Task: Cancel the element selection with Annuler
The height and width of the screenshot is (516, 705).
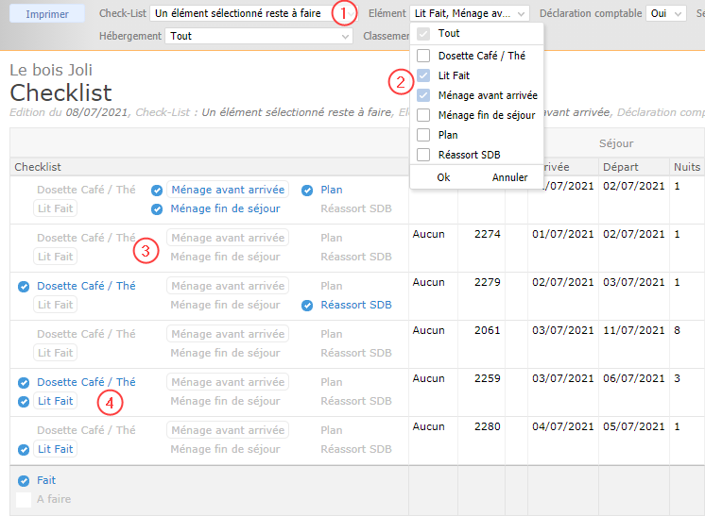Action: [509, 177]
